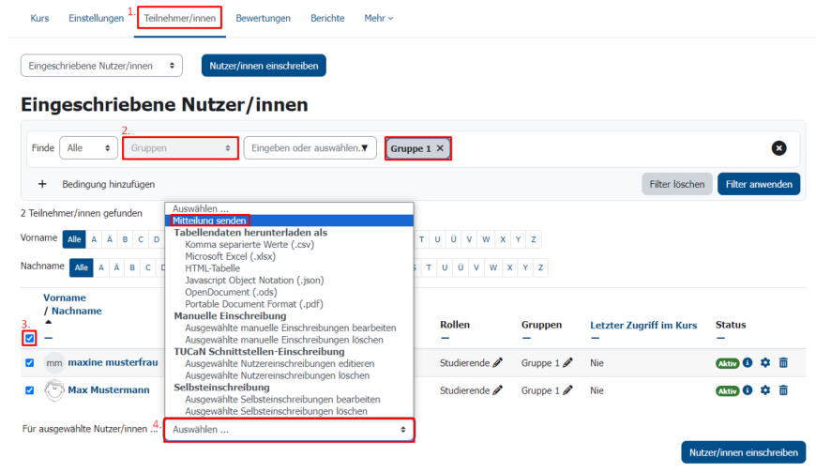Switch to the Einstellungen tab

pos(97,18)
